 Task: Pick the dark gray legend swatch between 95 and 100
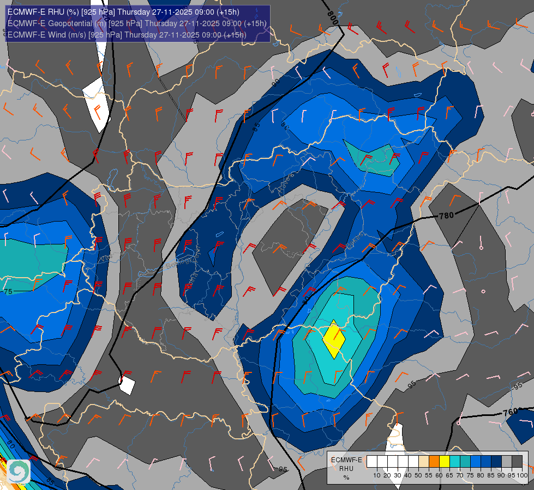pyautogui.click(x=517, y=462)
